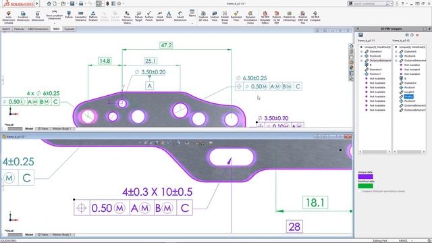Image resolution: width=432 pixels, height=243 pixels.
Task: Open Motion Study 1 tab in the lower viewport
Action: click(61, 235)
